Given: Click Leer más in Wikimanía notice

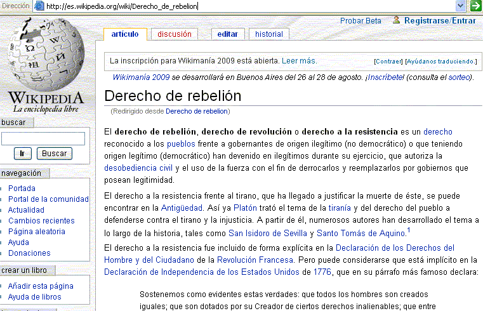Looking at the screenshot, I should coord(299,61).
